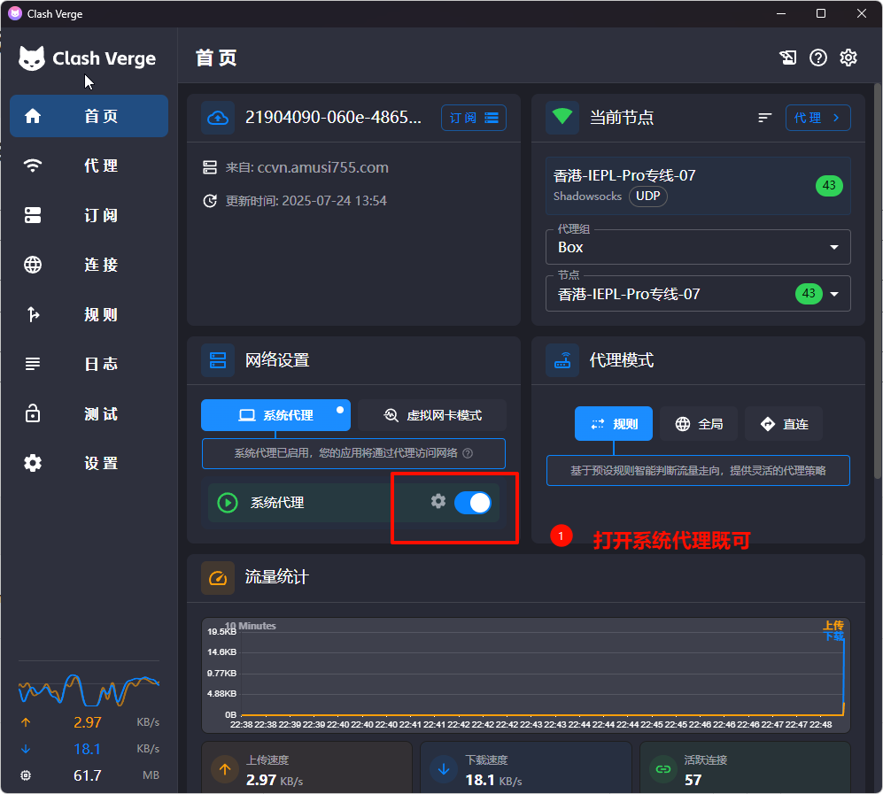This screenshot has width=883, height=794.
Task: Click the update time refresh icon
Action: 210,201
